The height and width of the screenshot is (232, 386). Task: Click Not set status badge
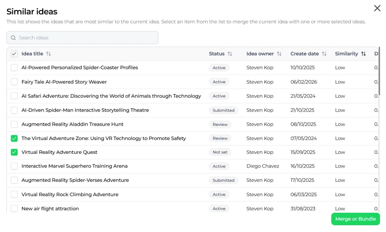click(220, 152)
